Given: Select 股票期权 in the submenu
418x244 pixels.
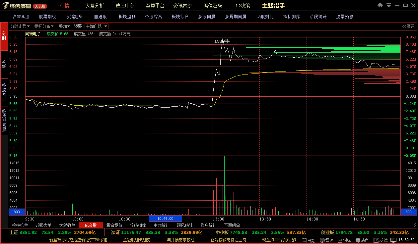Looking at the screenshot, I should click(47, 17).
